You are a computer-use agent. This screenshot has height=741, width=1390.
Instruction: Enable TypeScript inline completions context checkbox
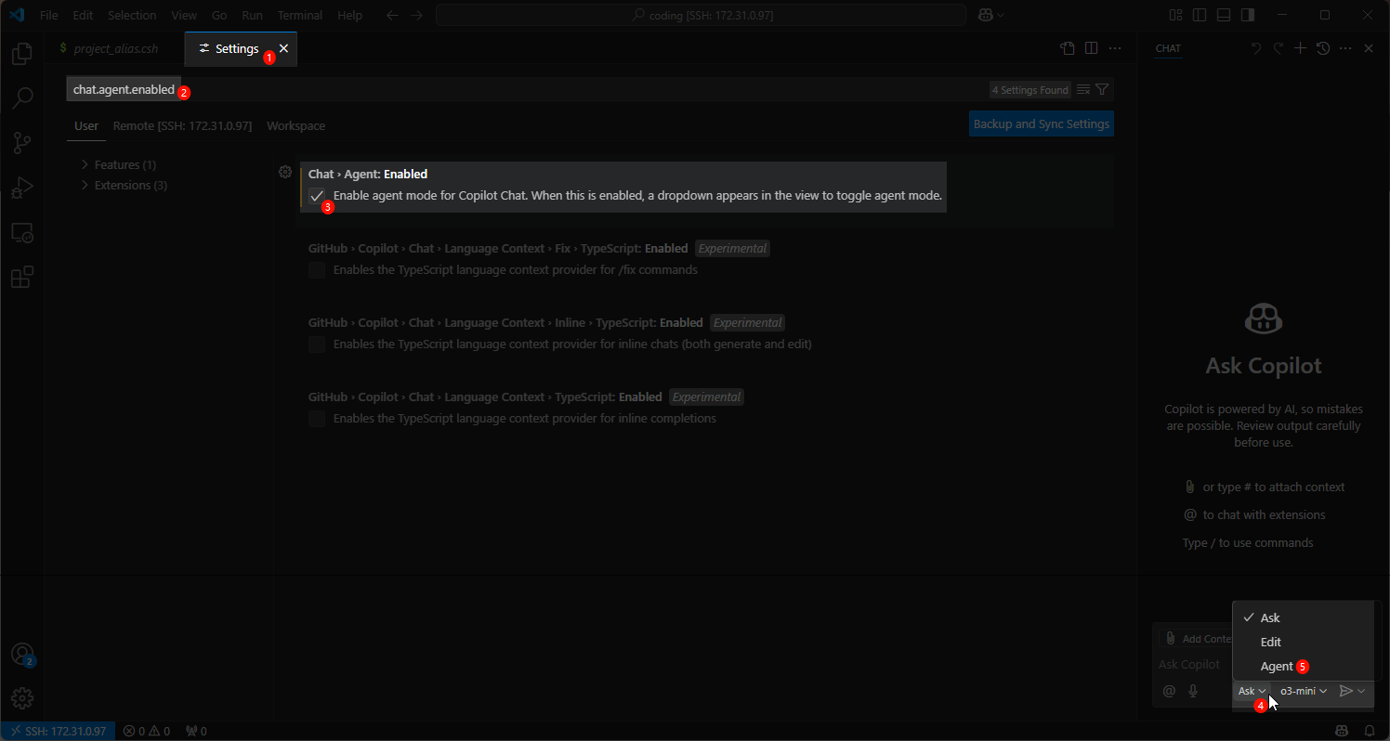click(x=317, y=419)
